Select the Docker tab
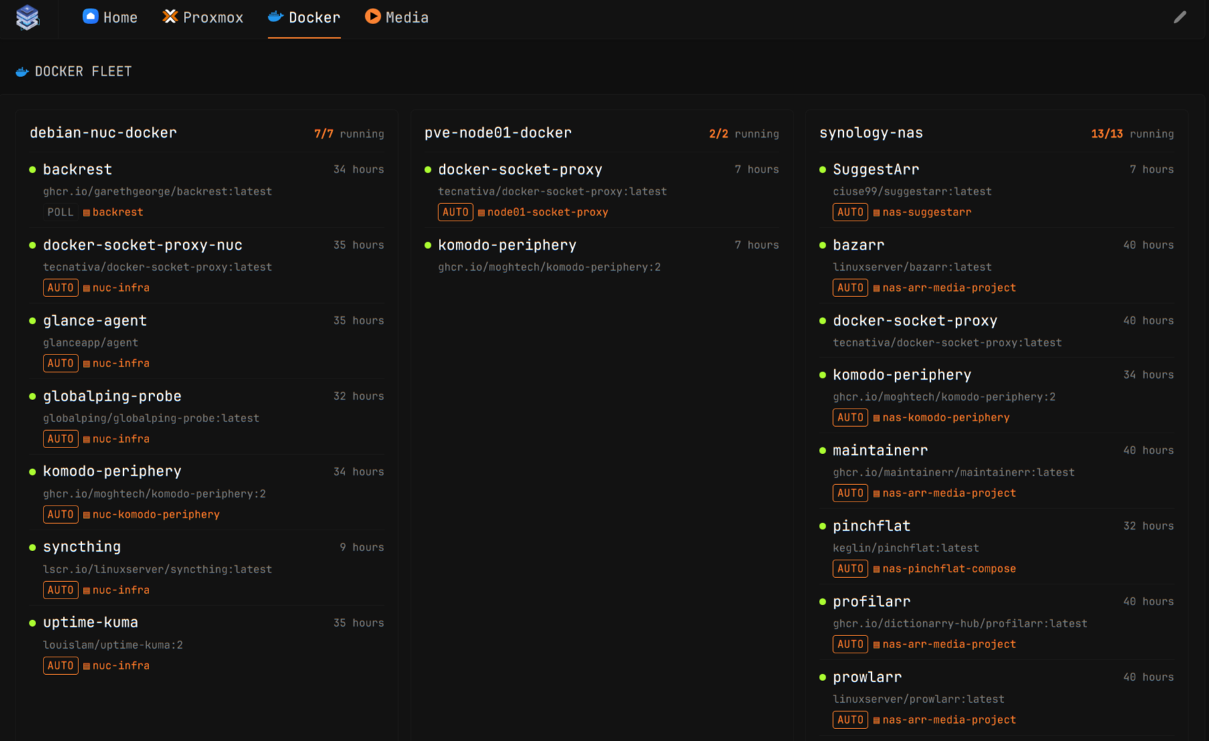The width and height of the screenshot is (1209, 741). [x=304, y=17]
